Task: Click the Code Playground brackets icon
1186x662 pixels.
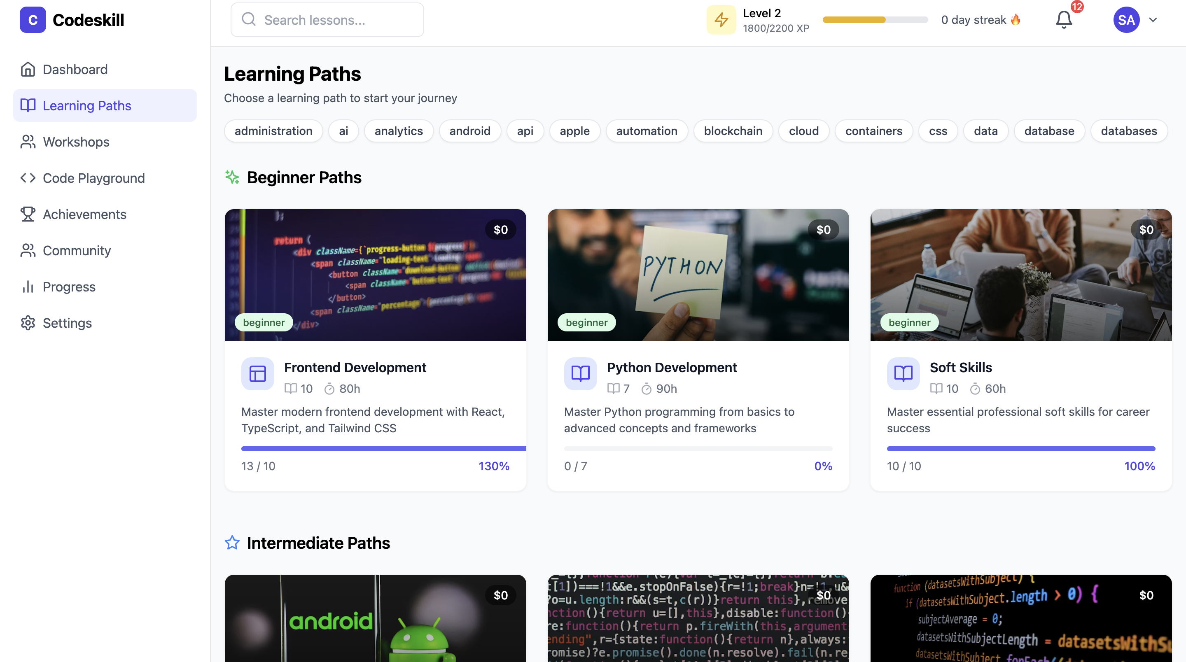Action: tap(28, 178)
